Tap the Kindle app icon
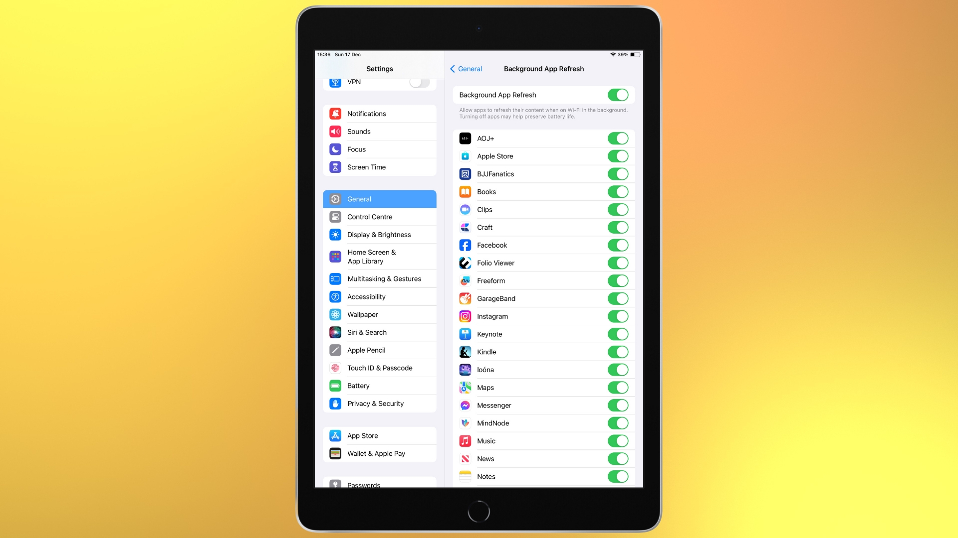The image size is (958, 538). (465, 351)
